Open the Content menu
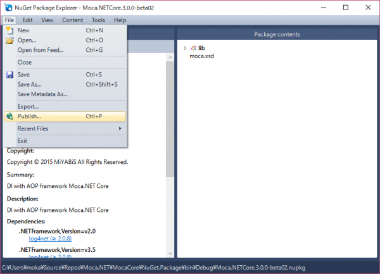 [72, 20]
